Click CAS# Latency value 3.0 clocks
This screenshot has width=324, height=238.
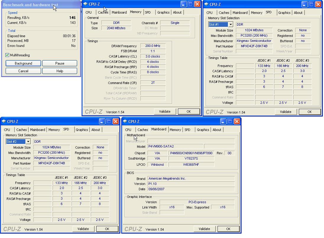click(x=153, y=56)
